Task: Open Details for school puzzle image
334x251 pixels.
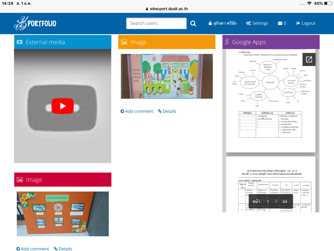Action: click(167, 111)
